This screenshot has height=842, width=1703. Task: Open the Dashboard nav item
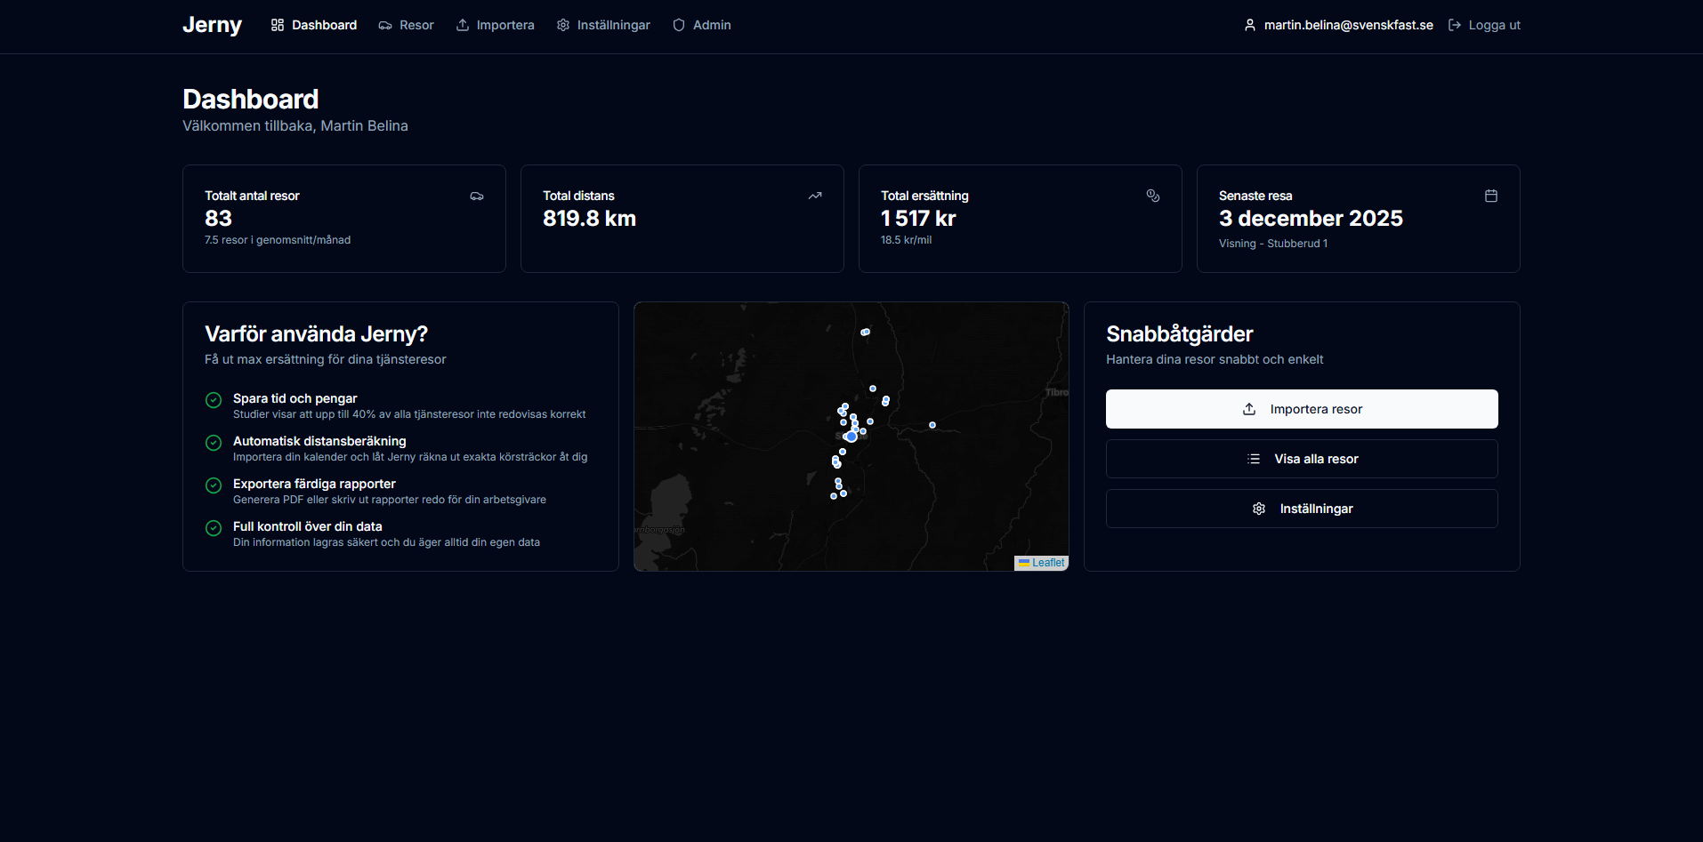pos(313,25)
